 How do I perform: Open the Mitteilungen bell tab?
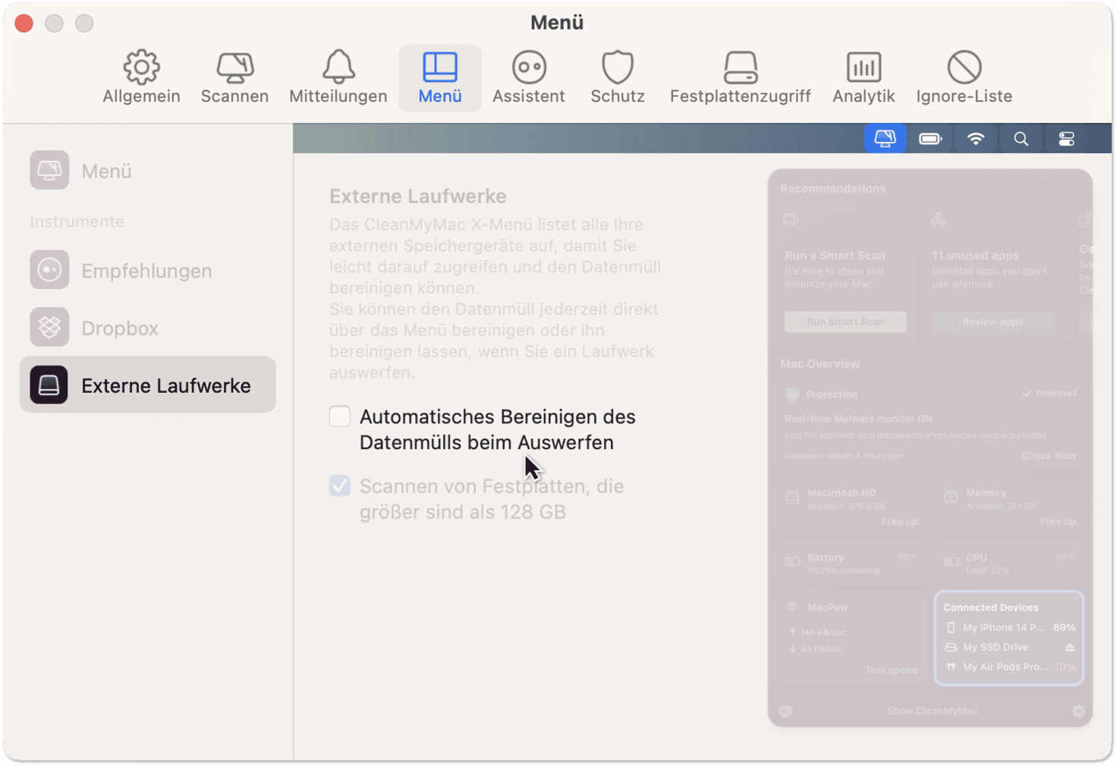point(338,78)
